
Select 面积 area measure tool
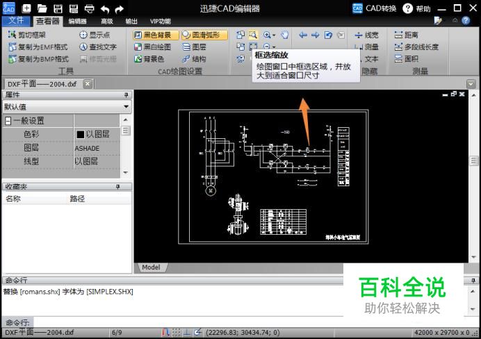coord(406,59)
